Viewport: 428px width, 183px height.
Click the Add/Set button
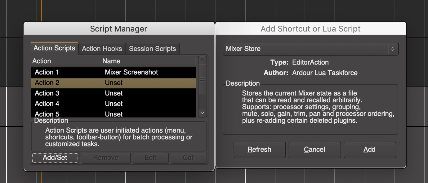pyautogui.click(x=55, y=158)
